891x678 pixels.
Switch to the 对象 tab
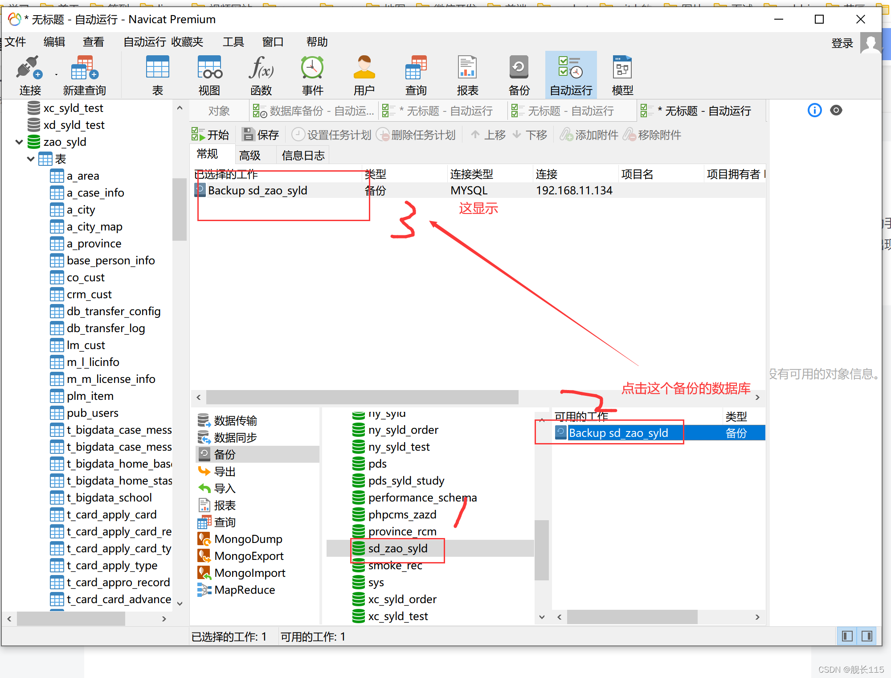219,111
